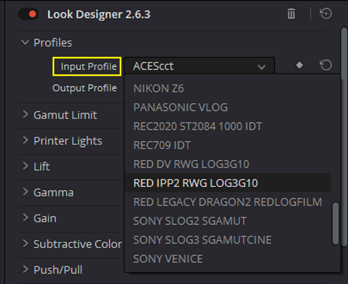The height and width of the screenshot is (284, 348).
Task: Expand the Lift section
Action: (26, 166)
